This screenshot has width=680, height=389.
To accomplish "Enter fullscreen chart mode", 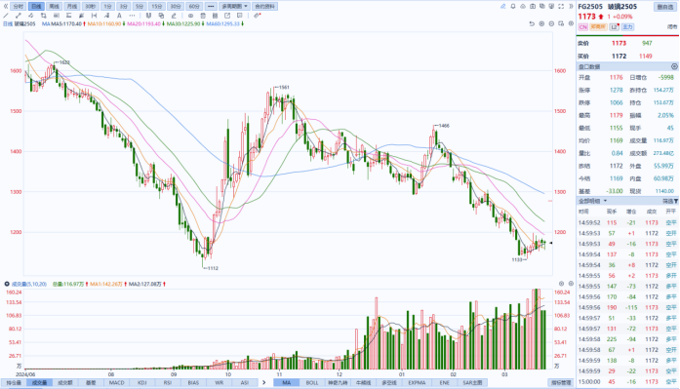I will 561,7.
